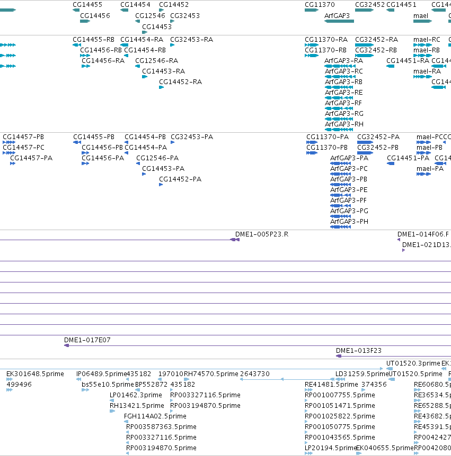Click the CG14457-PB protein label
Image resolution: width=451 pixels, height=456 pixels.
coord(23,137)
